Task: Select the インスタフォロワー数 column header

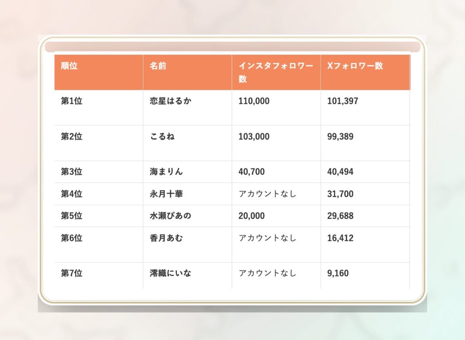Action: tap(276, 72)
